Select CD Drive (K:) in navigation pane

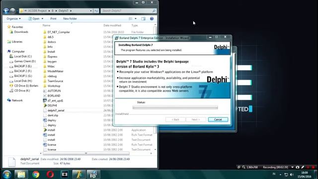(20, 90)
